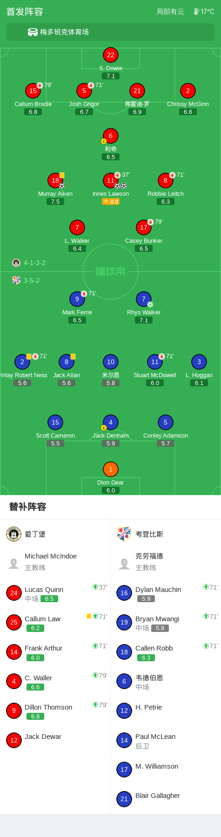Open the weather temperature 17°C indicator

pyautogui.click(x=204, y=12)
